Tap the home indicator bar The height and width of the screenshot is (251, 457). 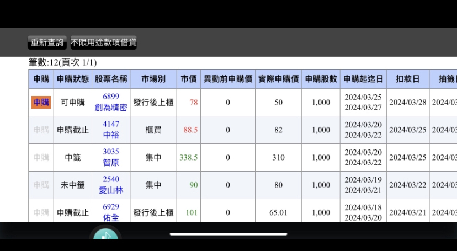pos(228,234)
